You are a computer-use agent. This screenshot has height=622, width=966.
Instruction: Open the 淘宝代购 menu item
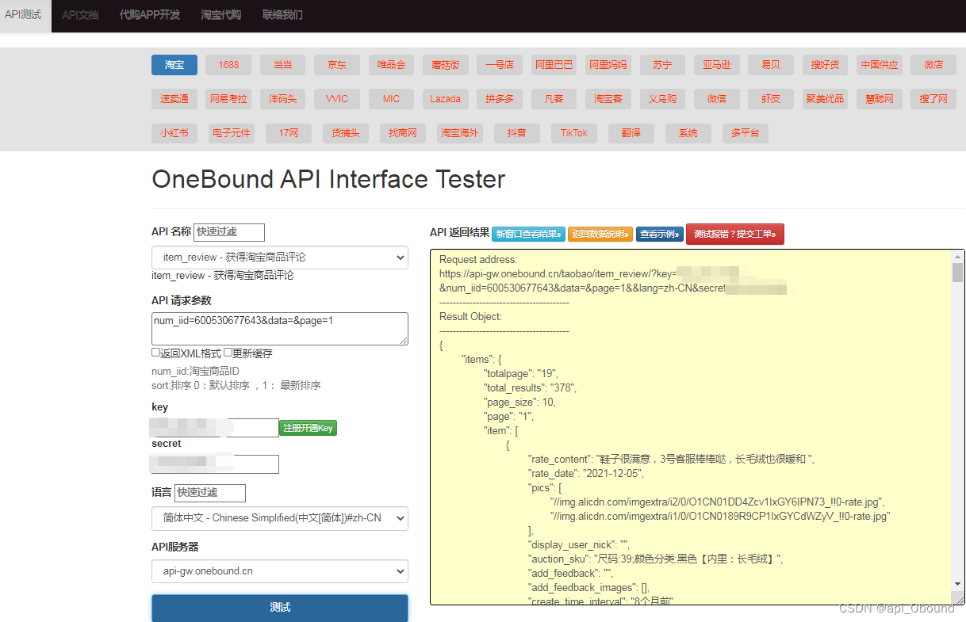coord(221,15)
